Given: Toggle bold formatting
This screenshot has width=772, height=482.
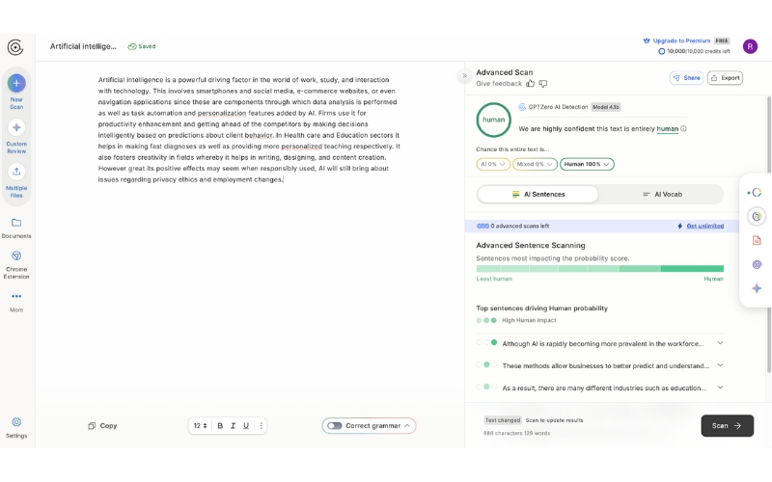Looking at the screenshot, I should click(220, 426).
